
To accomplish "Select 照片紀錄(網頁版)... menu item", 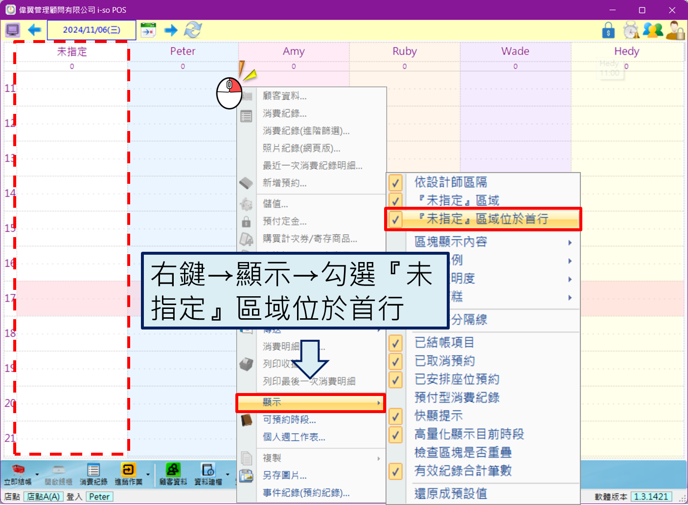I will click(312, 148).
